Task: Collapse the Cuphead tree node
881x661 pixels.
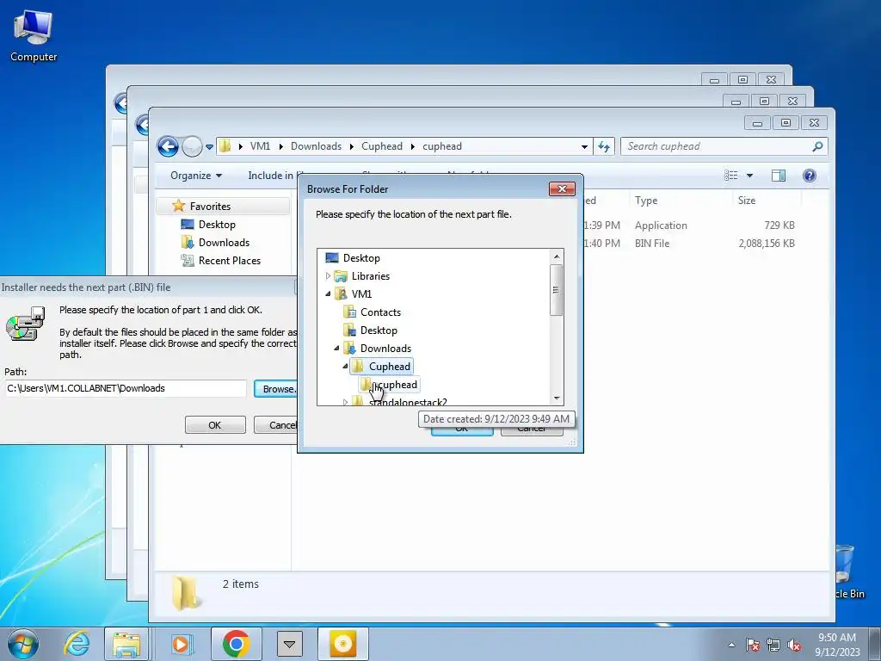Action: click(345, 367)
